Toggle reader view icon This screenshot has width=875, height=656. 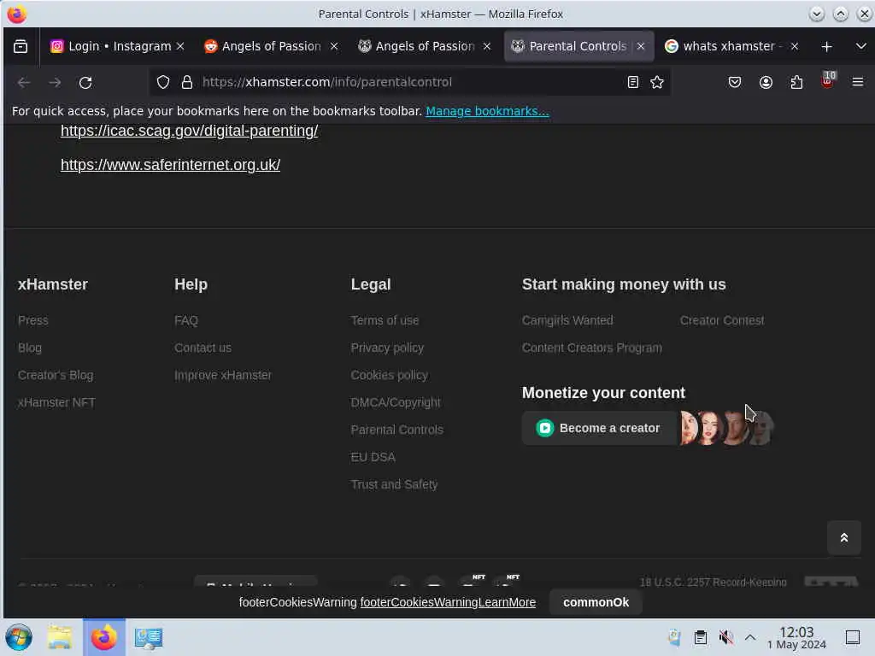tap(633, 83)
